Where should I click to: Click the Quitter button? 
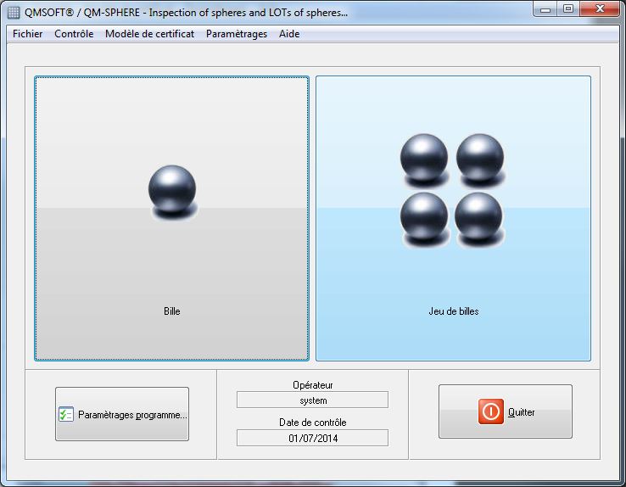pos(506,411)
